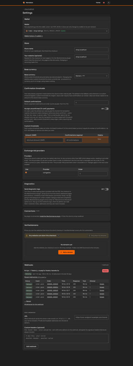Open Details for order 000000...000025
The image size is (133, 366).
102,284
